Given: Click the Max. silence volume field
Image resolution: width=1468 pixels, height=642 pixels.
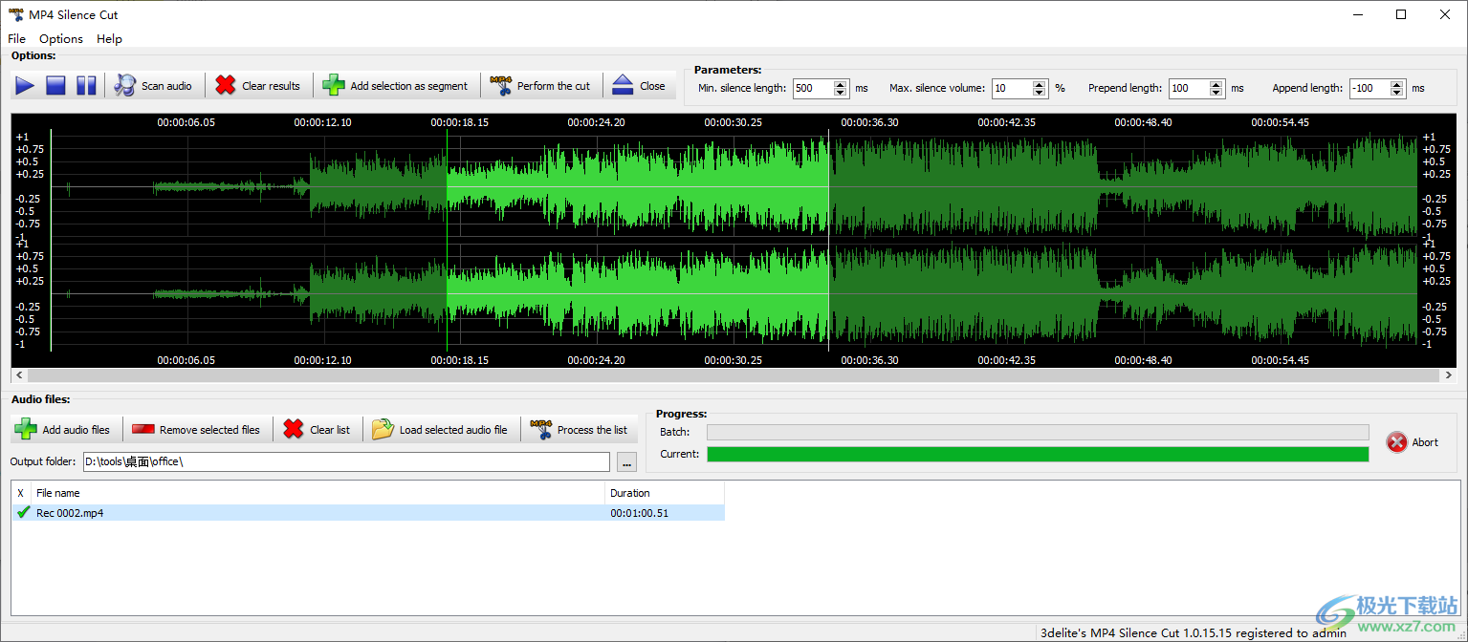Looking at the screenshot, I should pyautogui.click(x=1012, y=88).
